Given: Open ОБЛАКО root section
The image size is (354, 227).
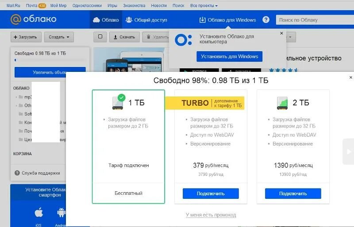Looking at the screenshot, I should [x=21, y=88].
